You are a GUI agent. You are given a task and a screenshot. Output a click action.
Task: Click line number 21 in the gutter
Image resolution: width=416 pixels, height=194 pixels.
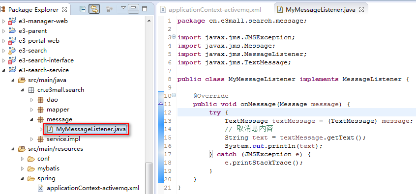(x=168, y=188)
